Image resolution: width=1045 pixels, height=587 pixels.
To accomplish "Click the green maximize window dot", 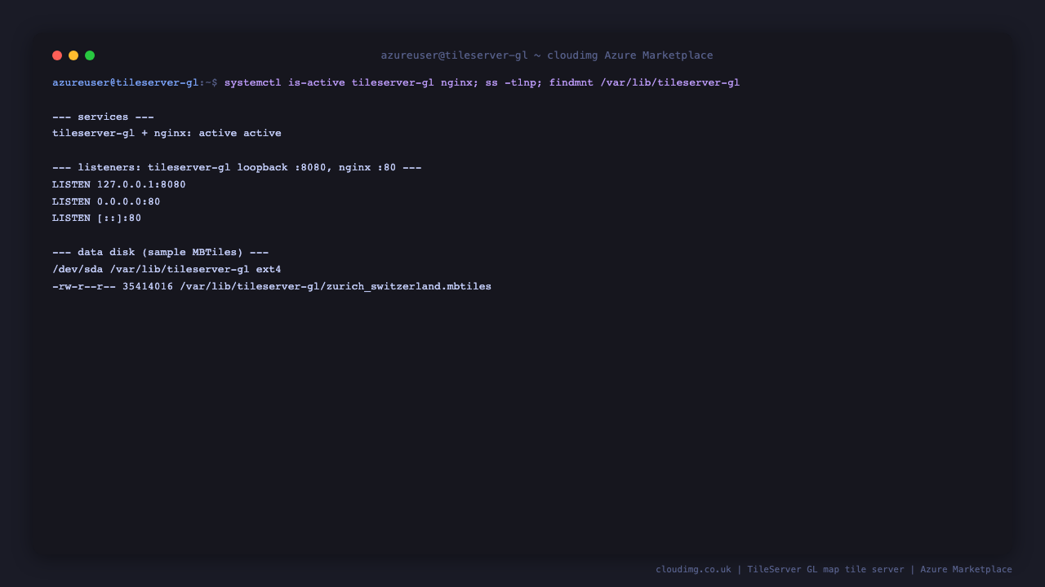I will pos(90,55).
